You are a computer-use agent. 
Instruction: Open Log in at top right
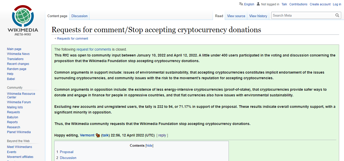(x=337, y=4)
